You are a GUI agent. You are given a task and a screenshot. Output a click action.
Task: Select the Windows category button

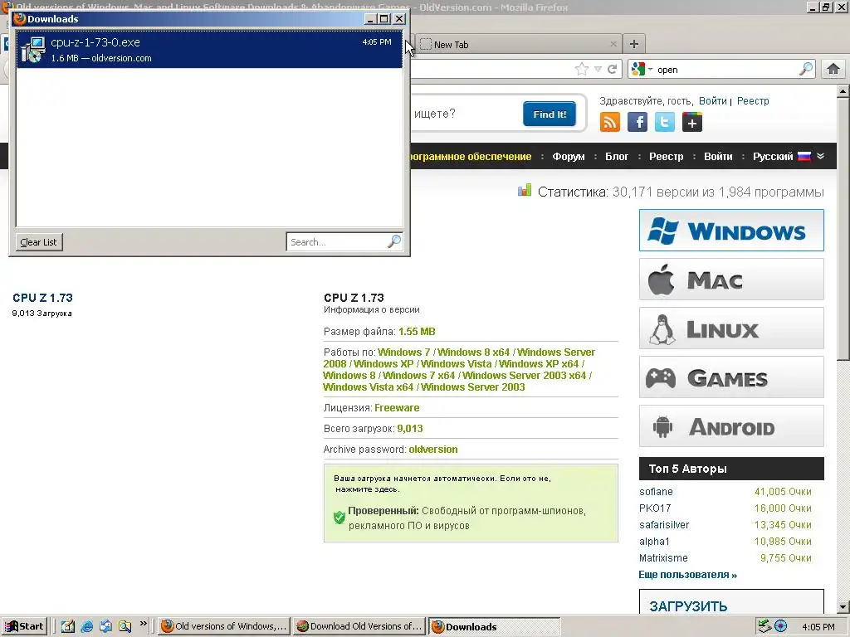pyautogui.click(x=731, y=231)
